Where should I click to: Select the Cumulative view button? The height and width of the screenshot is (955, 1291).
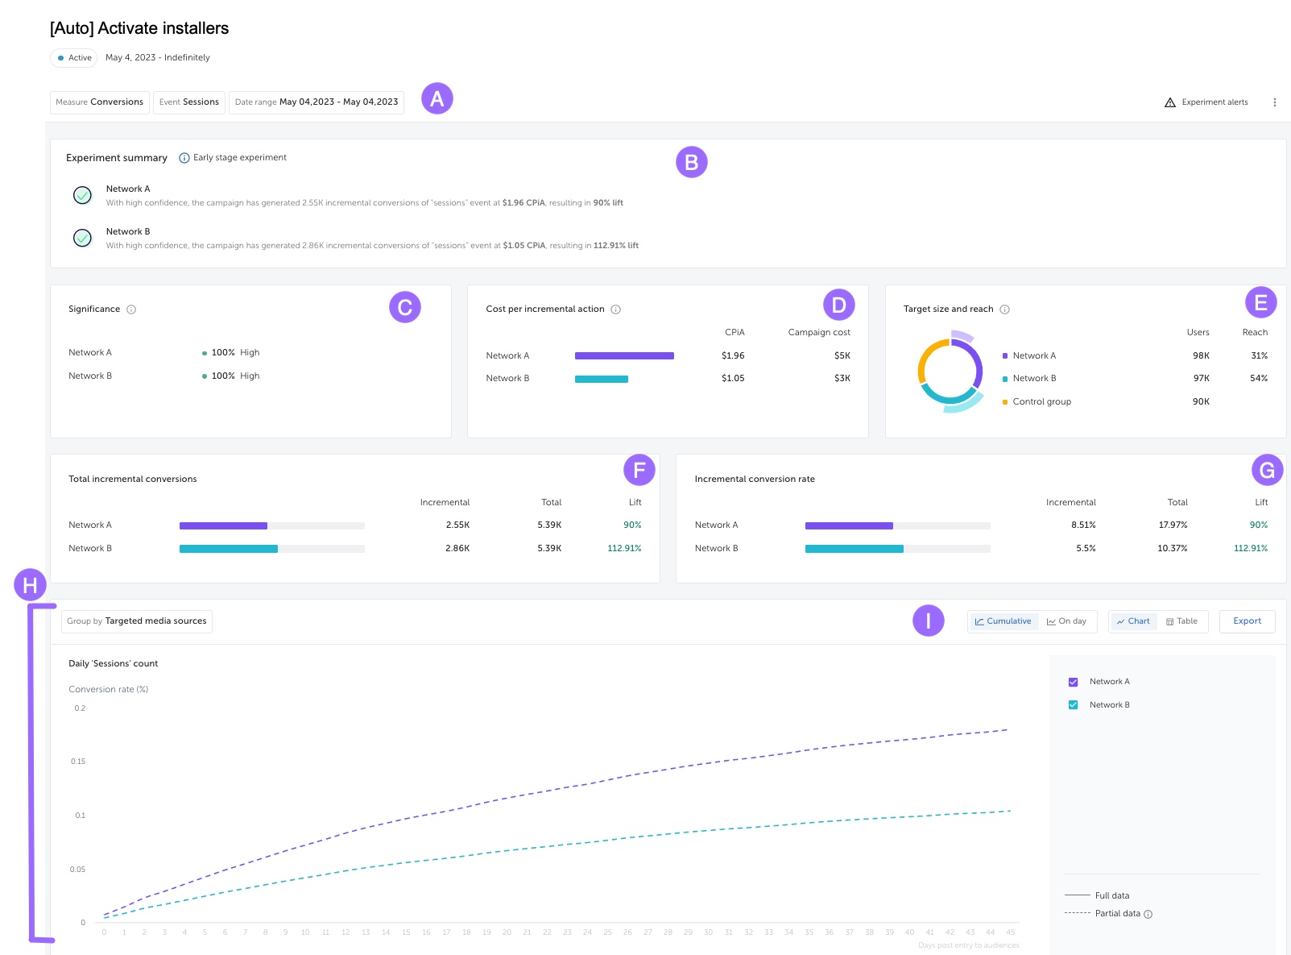click(x=1003, y=621)
